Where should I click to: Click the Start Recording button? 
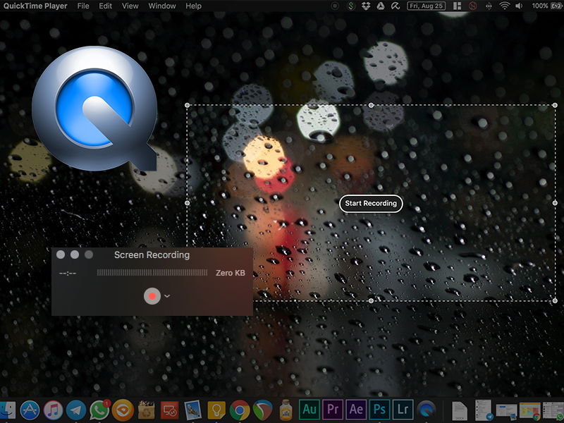(371, 204)
